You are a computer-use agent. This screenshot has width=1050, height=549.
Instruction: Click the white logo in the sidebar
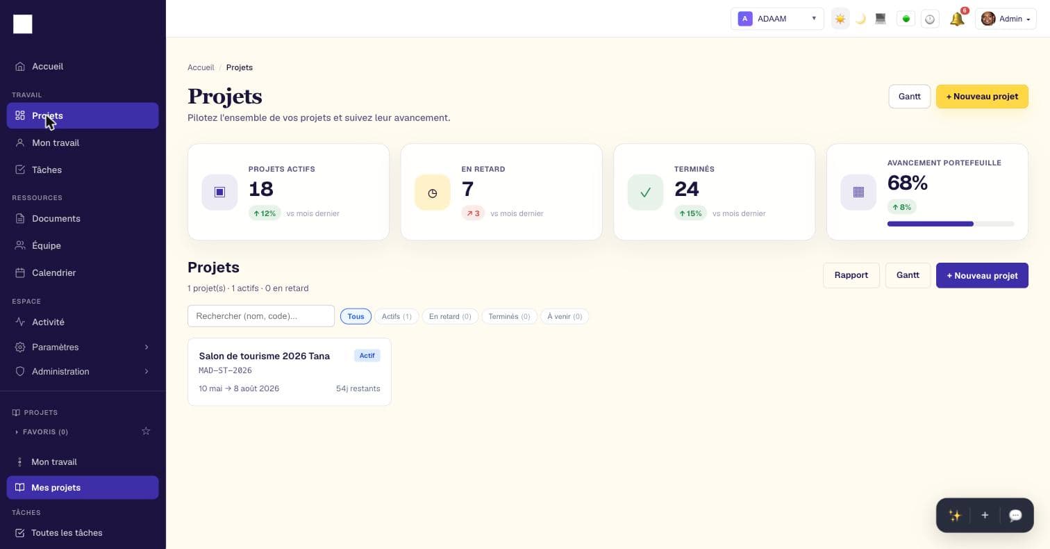pyautogui.click(x=23, y=24)
